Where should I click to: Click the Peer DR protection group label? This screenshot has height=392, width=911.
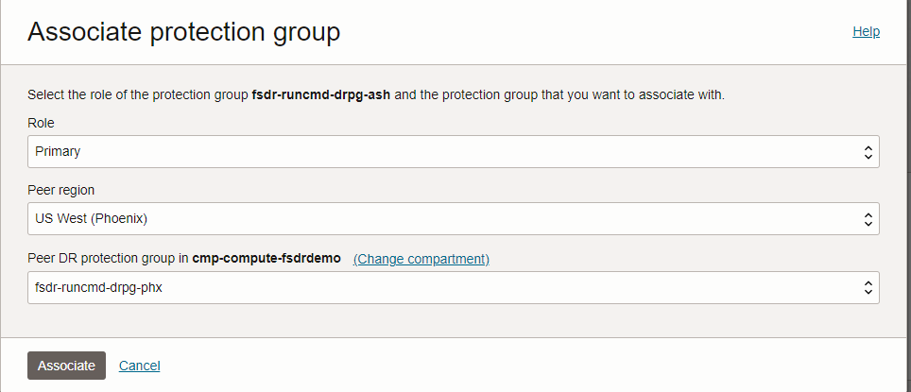pos(108,259)
